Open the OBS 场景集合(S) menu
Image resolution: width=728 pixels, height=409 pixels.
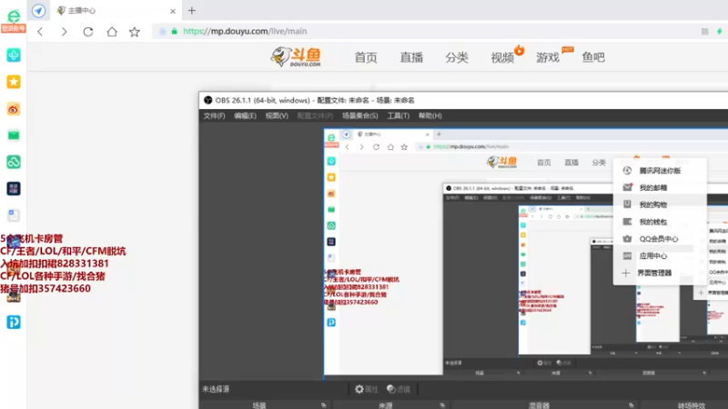[x=360, y=116]
